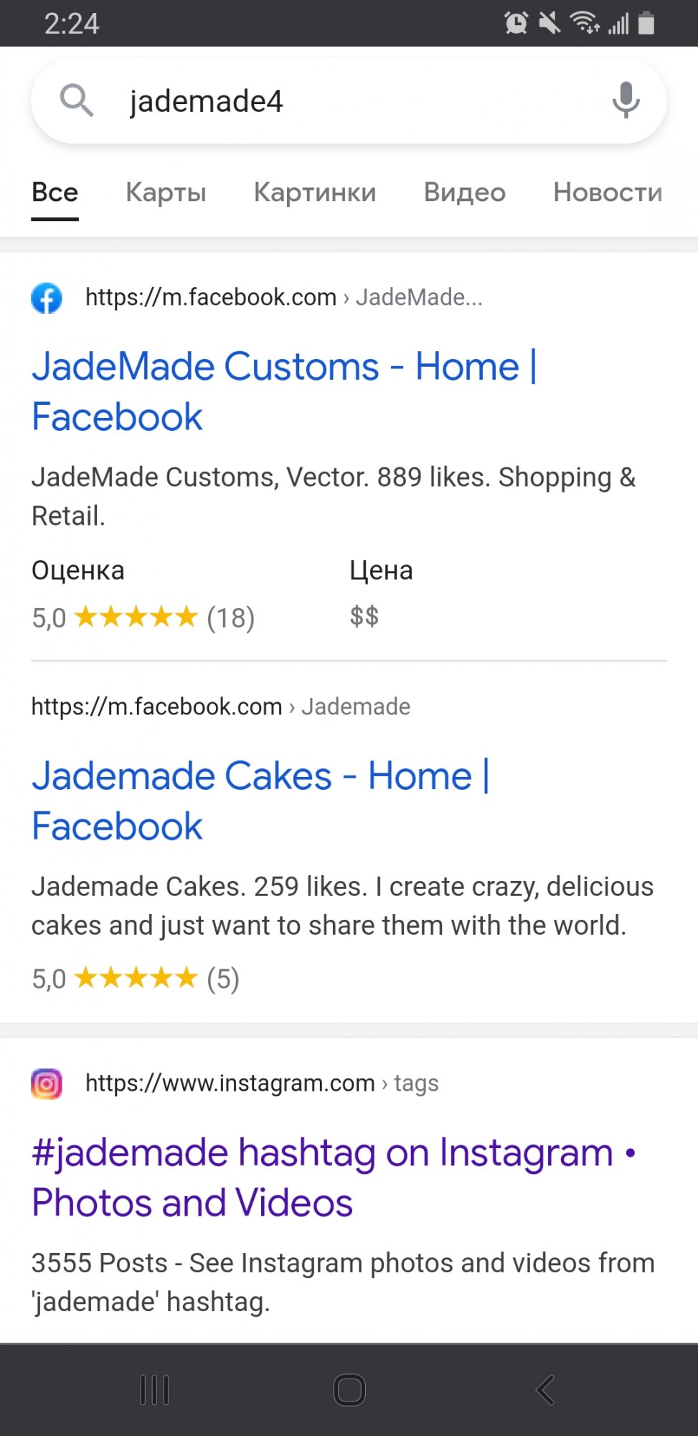This screenshot has width=698, height=1436.
Task: Tap the five-star rating with 18 reviews
Action: coord(143,617)
